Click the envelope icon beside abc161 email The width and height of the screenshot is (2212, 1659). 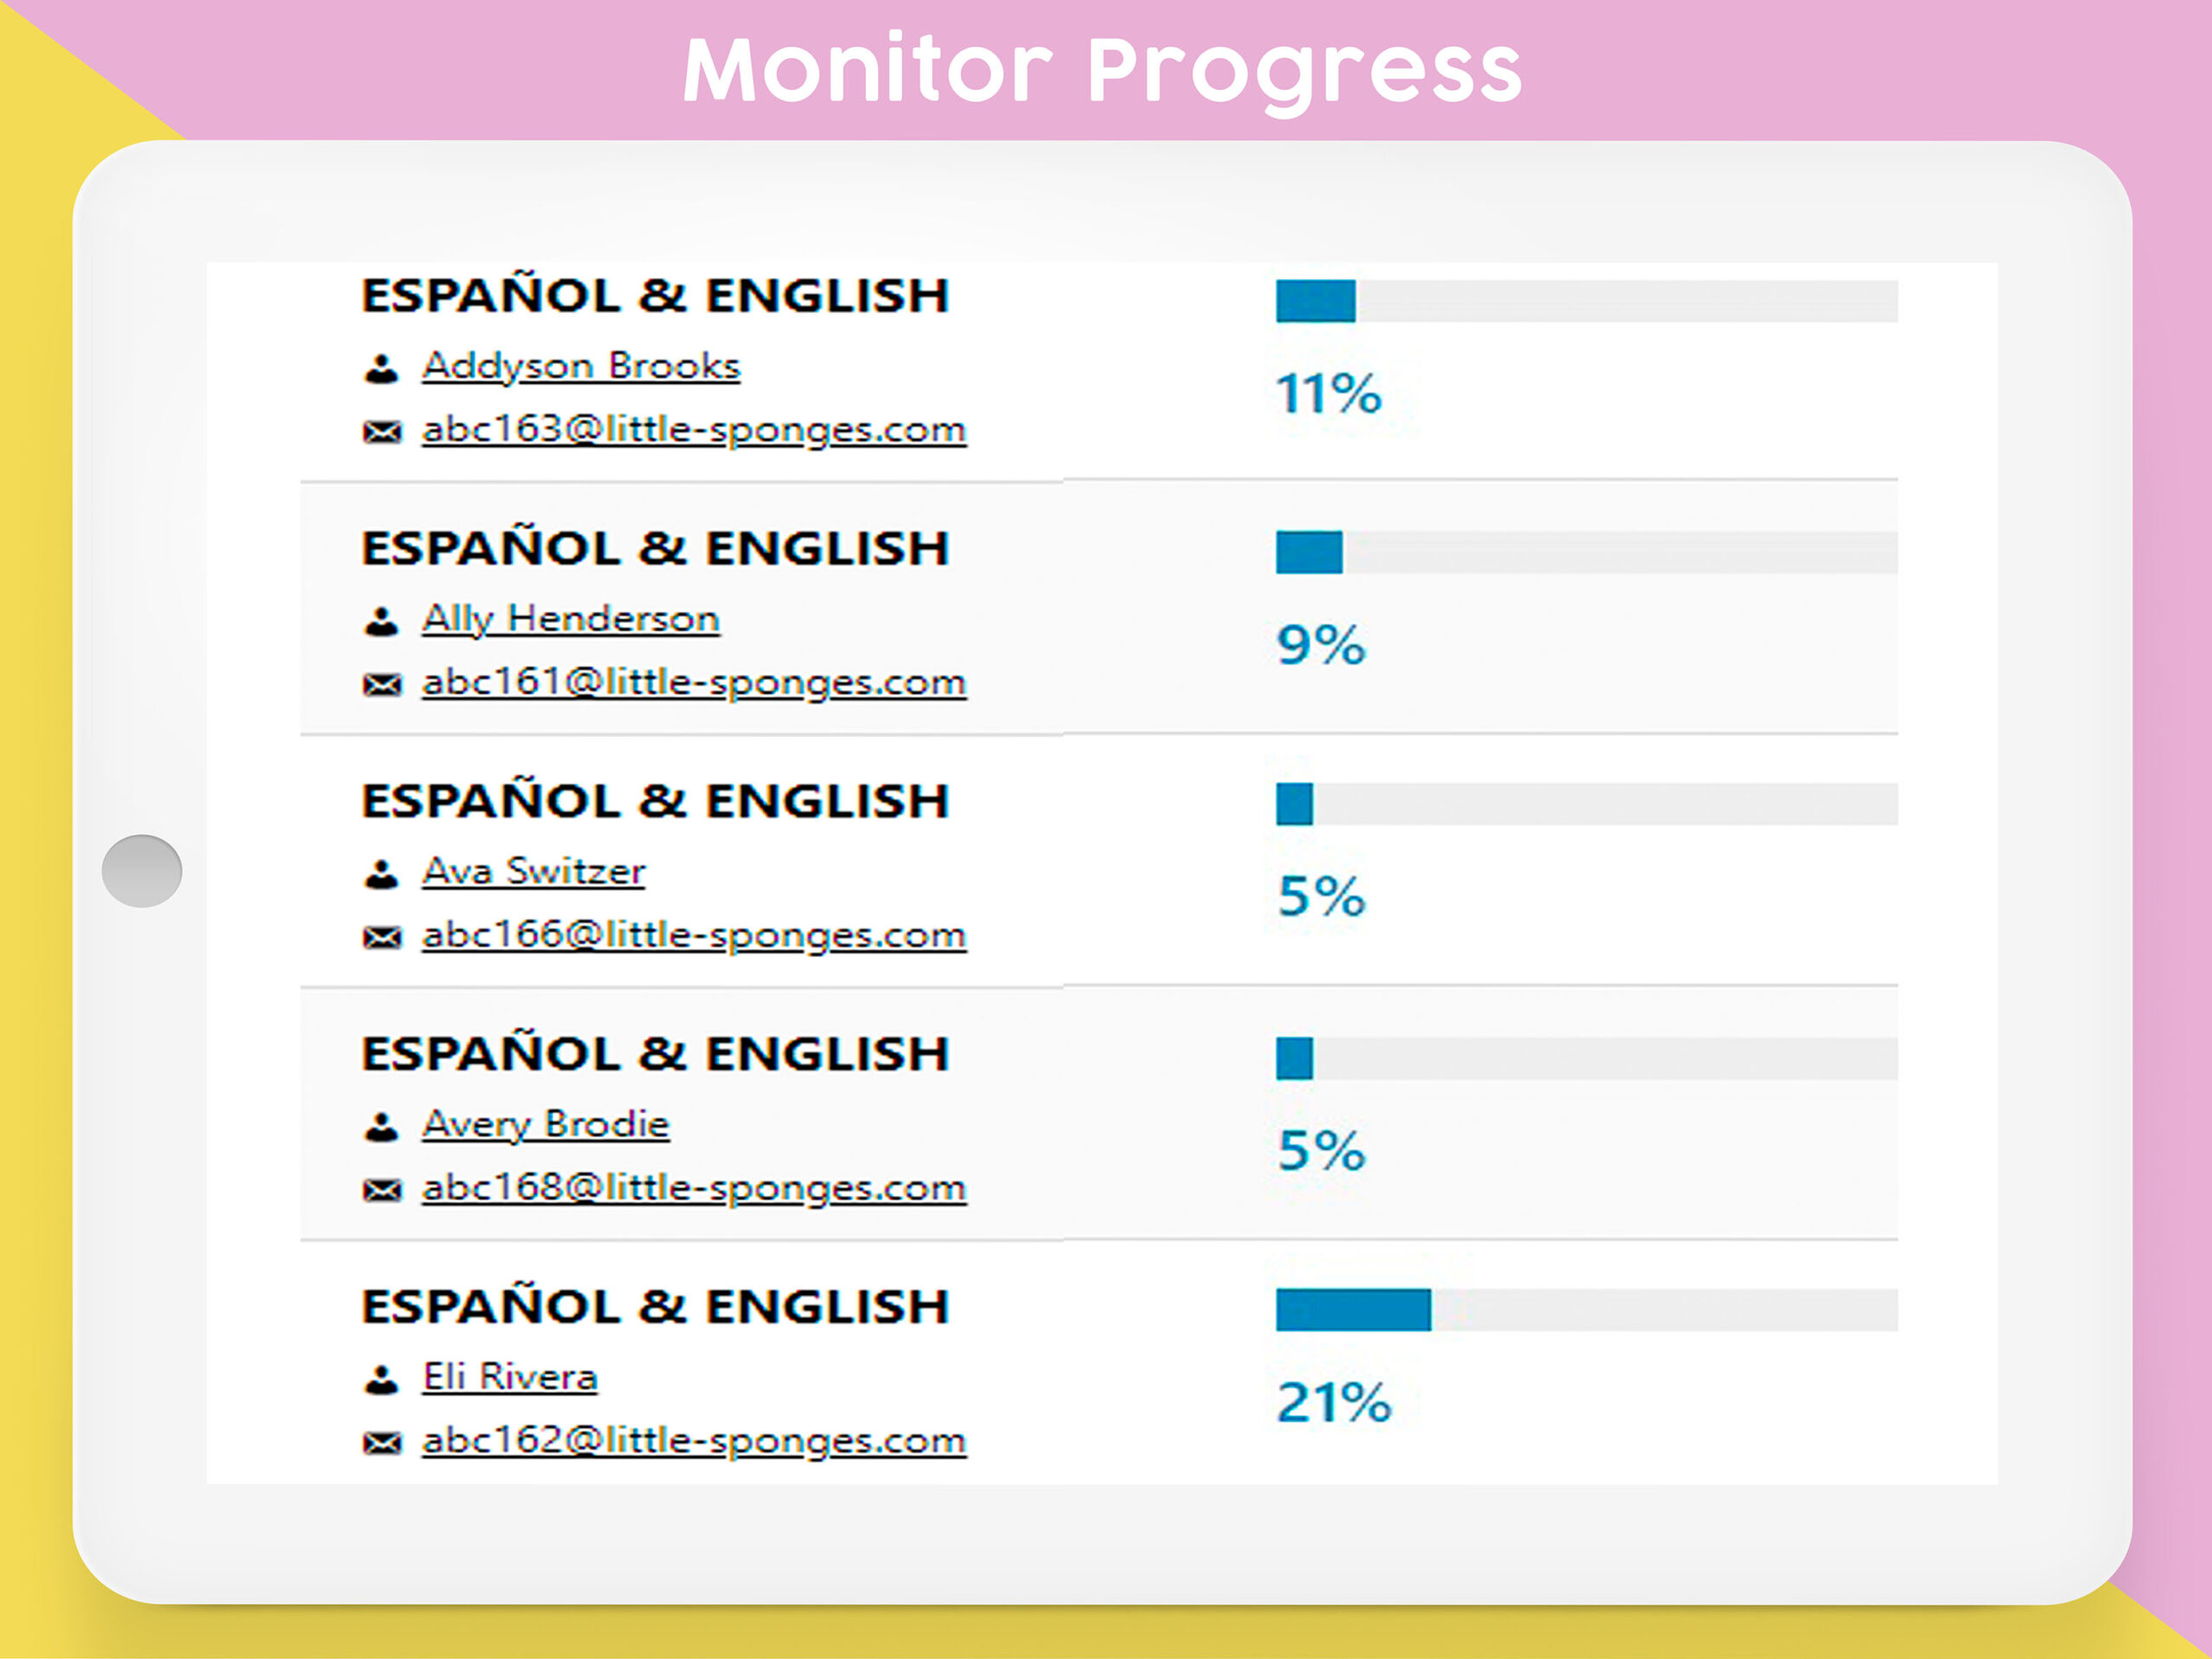(381, 685)
